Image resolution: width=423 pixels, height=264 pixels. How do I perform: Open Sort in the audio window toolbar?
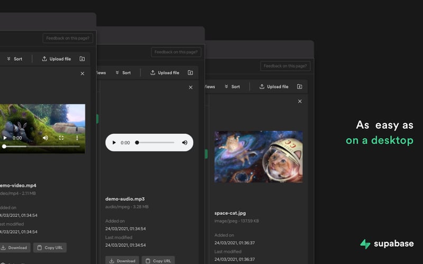click(123, 73)
